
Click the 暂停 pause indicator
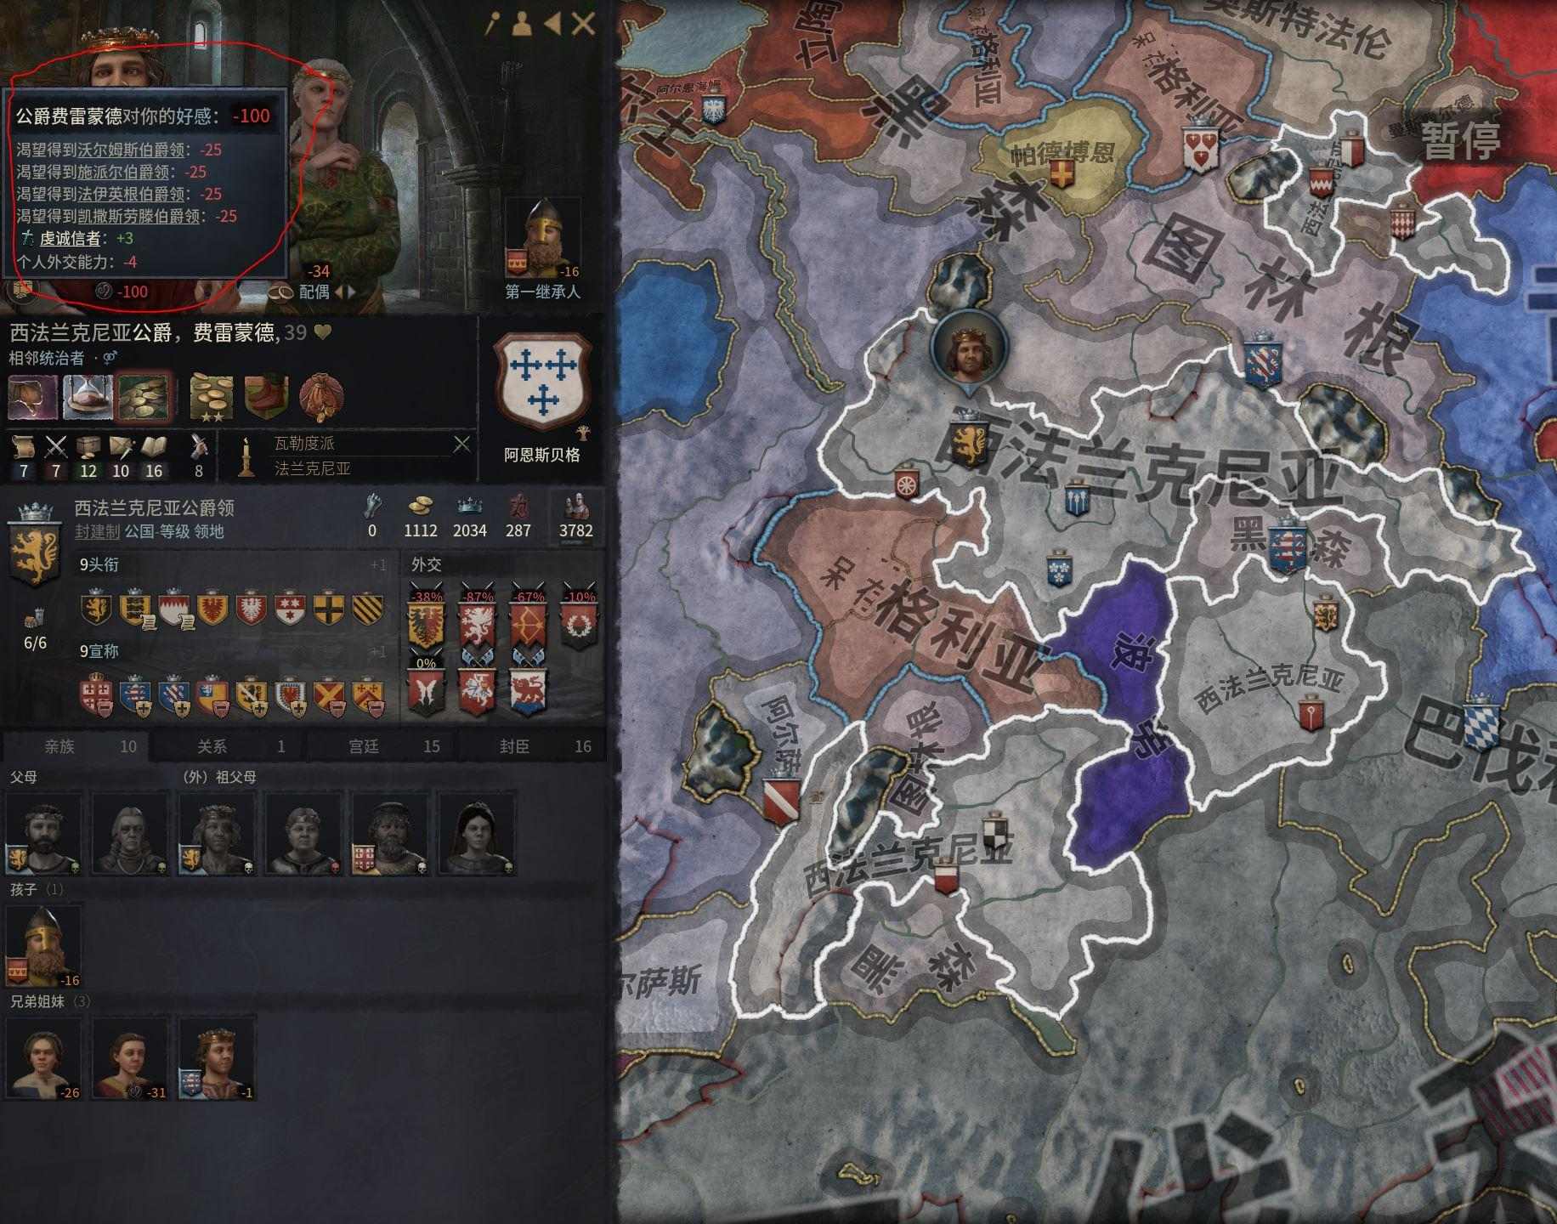coord(1461,140)
